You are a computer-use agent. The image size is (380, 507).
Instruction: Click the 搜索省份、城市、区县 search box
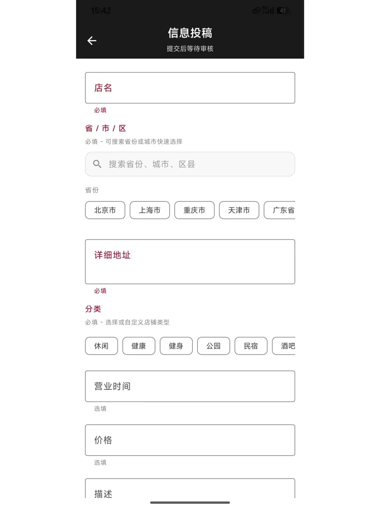click(190, 164)
